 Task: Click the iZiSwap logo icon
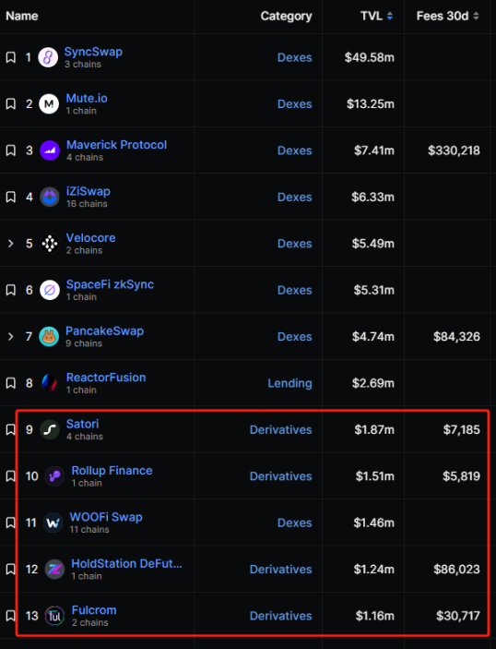click(50, 197)
